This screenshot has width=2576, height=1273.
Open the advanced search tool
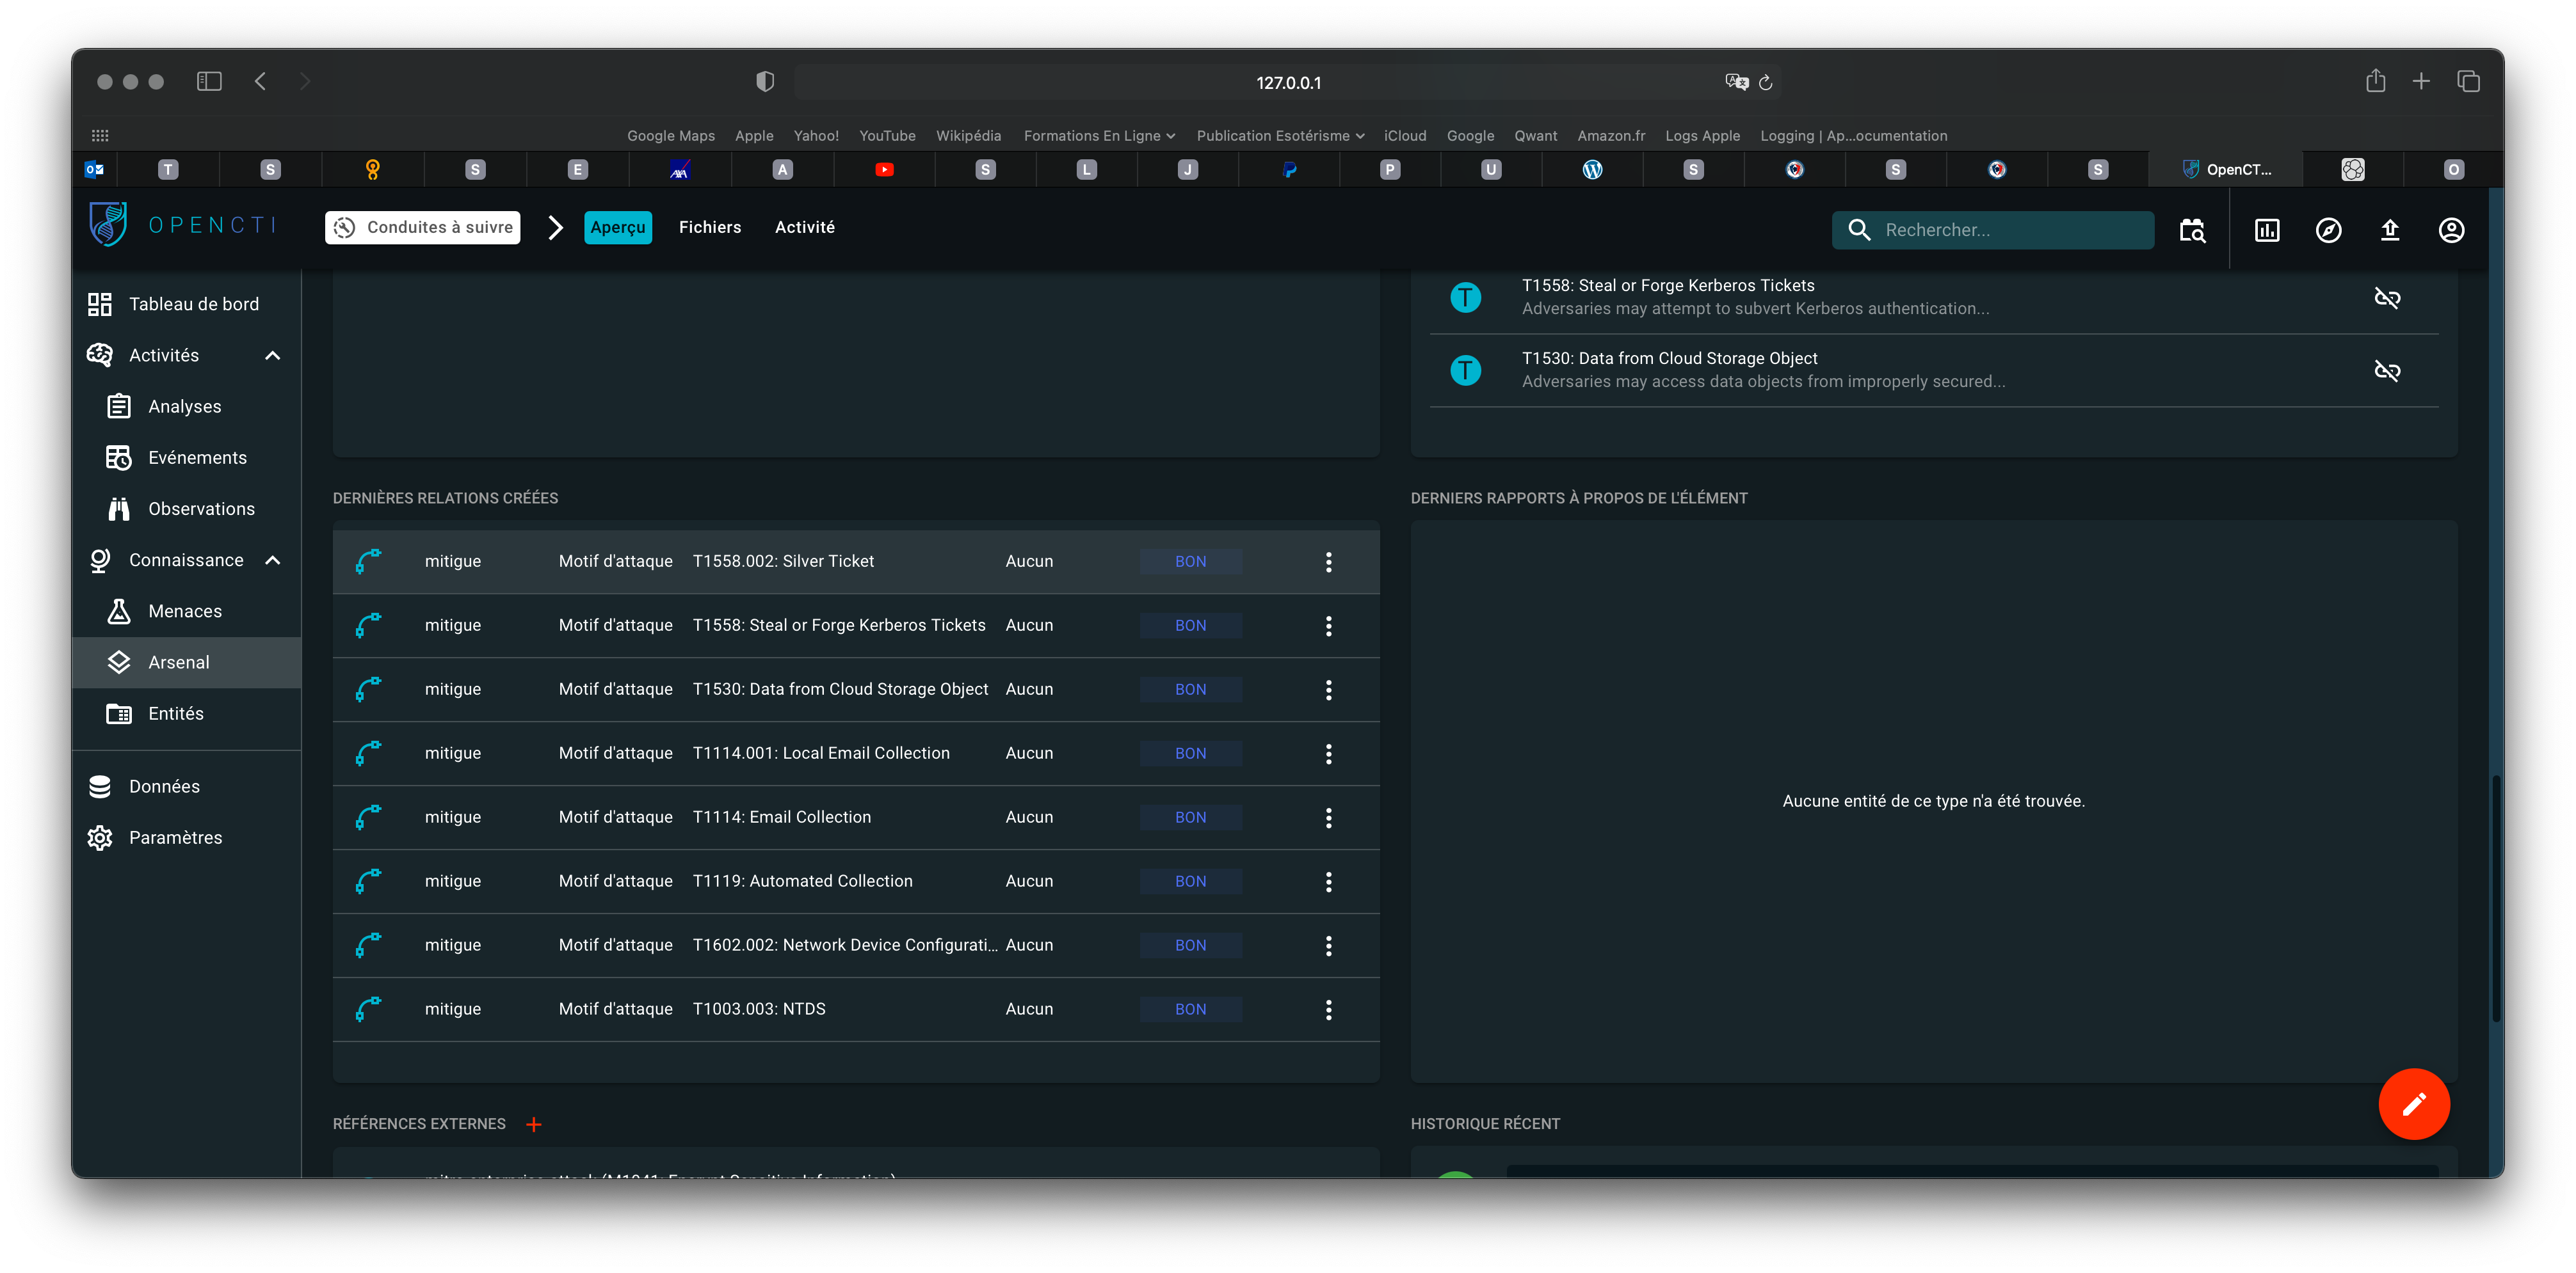click(x=2192, y=230)
